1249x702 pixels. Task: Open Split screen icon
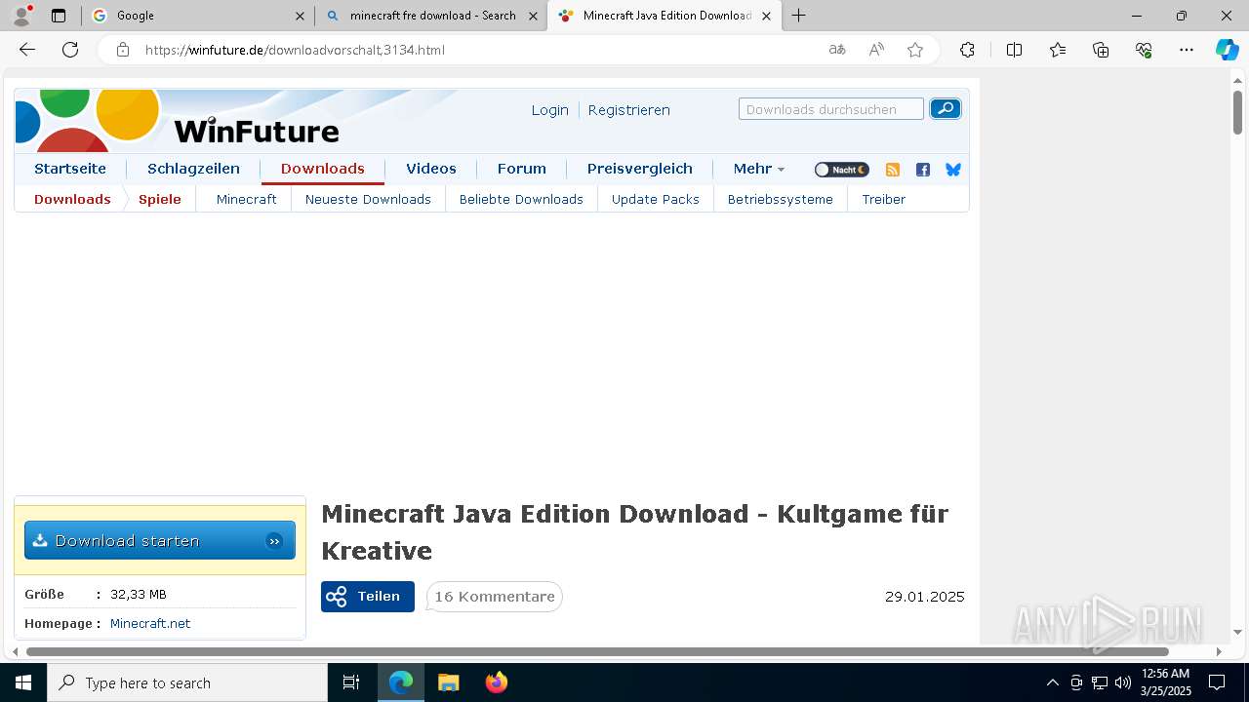[1014, 50]
